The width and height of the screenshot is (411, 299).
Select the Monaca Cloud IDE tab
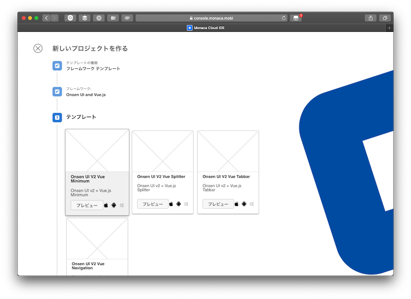click(206, 28)
